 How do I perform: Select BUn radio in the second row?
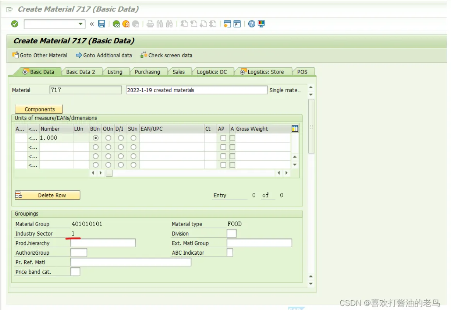[x=96, y=147]
